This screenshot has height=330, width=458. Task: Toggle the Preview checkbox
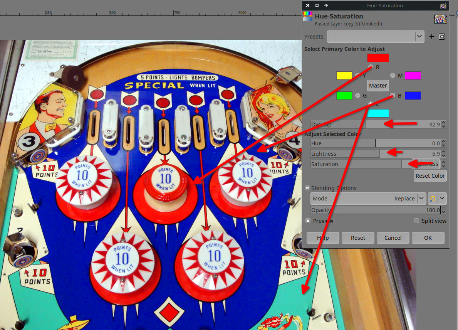(308, 221)
